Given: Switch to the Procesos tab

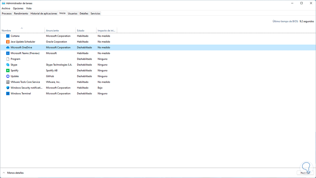Looking at the screenshot, I should click(x=7, y=13).
